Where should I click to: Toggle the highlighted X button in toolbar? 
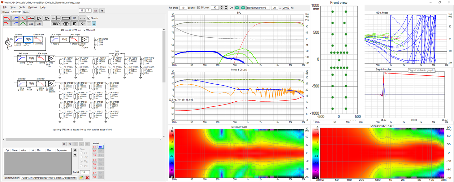tap(94, 23)
